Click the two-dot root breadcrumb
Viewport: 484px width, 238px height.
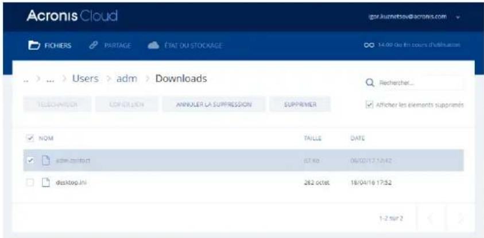[x=26, y=80]
